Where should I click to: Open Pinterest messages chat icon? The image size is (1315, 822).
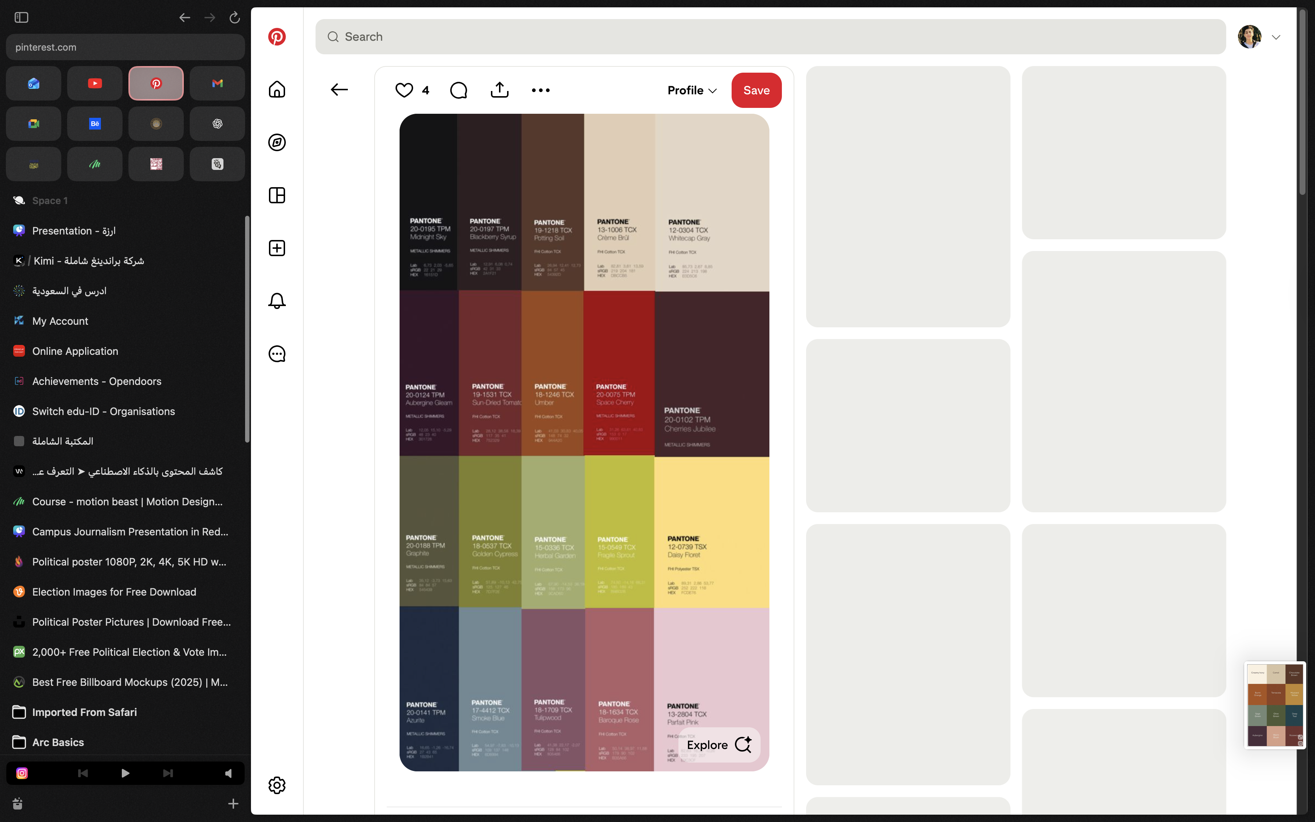point(277,354)
